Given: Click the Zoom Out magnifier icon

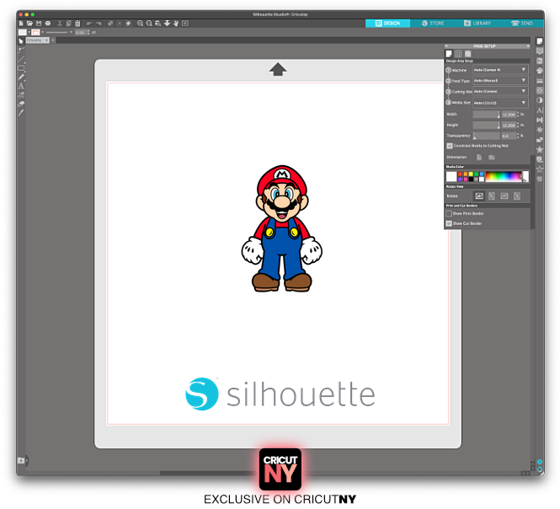Looking at the screenshot, I should [149, 24].
